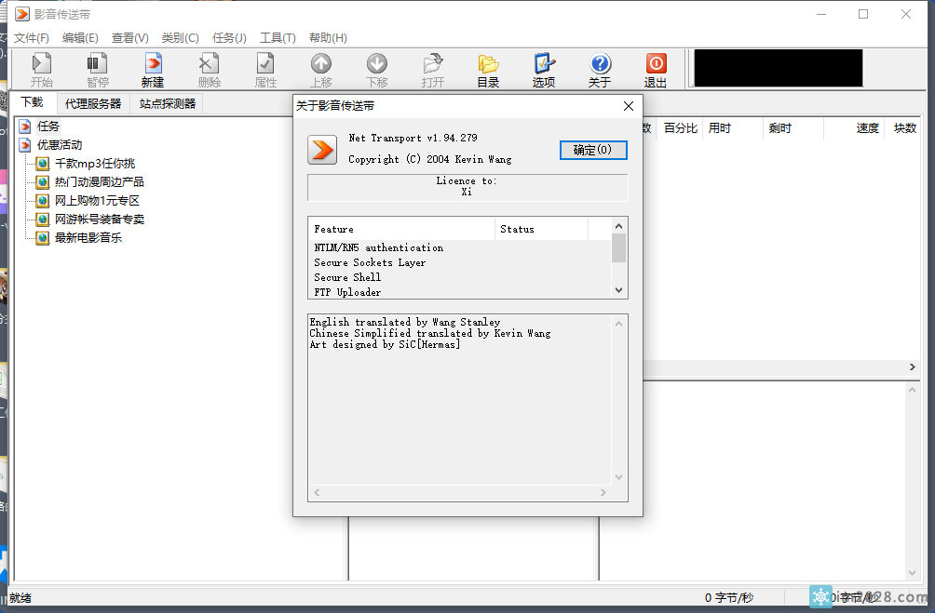This screenshot has width=935, height=613.
Task: Open the 类别(C) menu
Action: (x=180, y=37)
